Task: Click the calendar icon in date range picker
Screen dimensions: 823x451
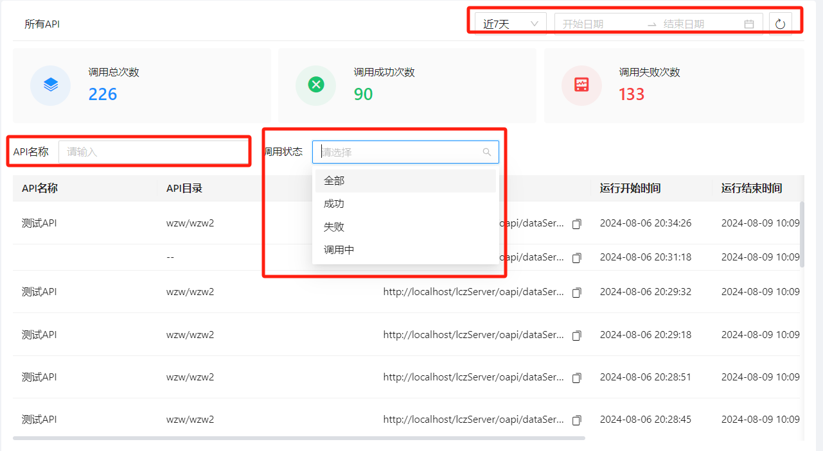Action: tap(748, 24)
